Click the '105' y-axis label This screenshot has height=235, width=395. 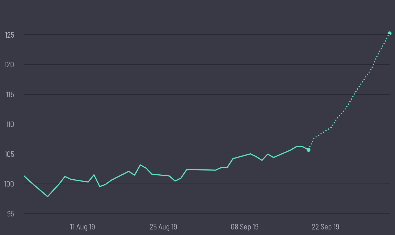(9, 154)
